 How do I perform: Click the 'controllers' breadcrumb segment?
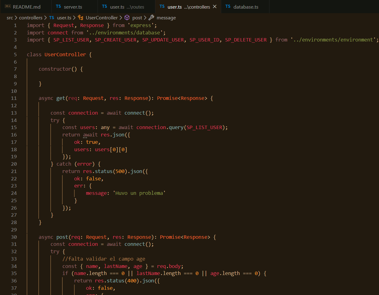[31, 18]
